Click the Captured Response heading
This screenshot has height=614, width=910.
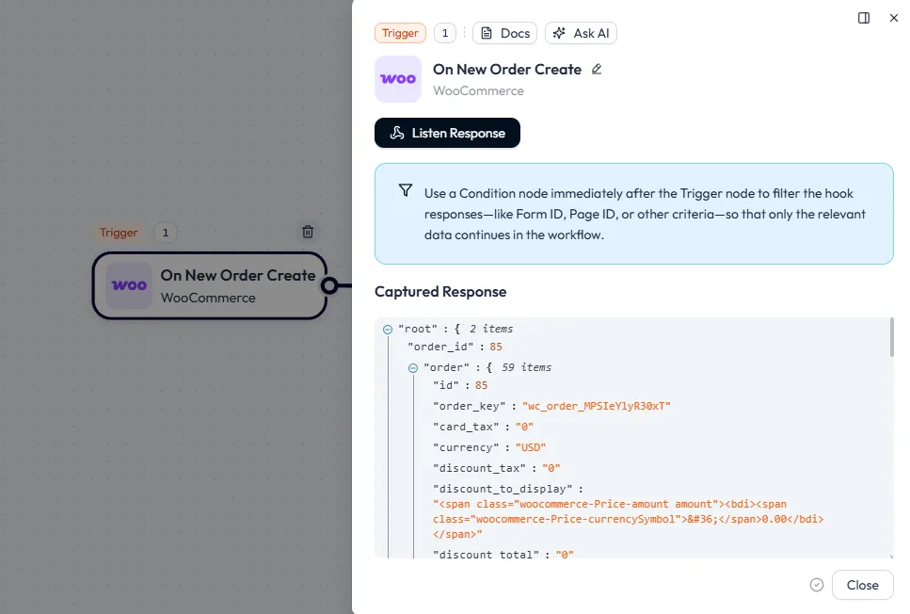pos(440,292)
